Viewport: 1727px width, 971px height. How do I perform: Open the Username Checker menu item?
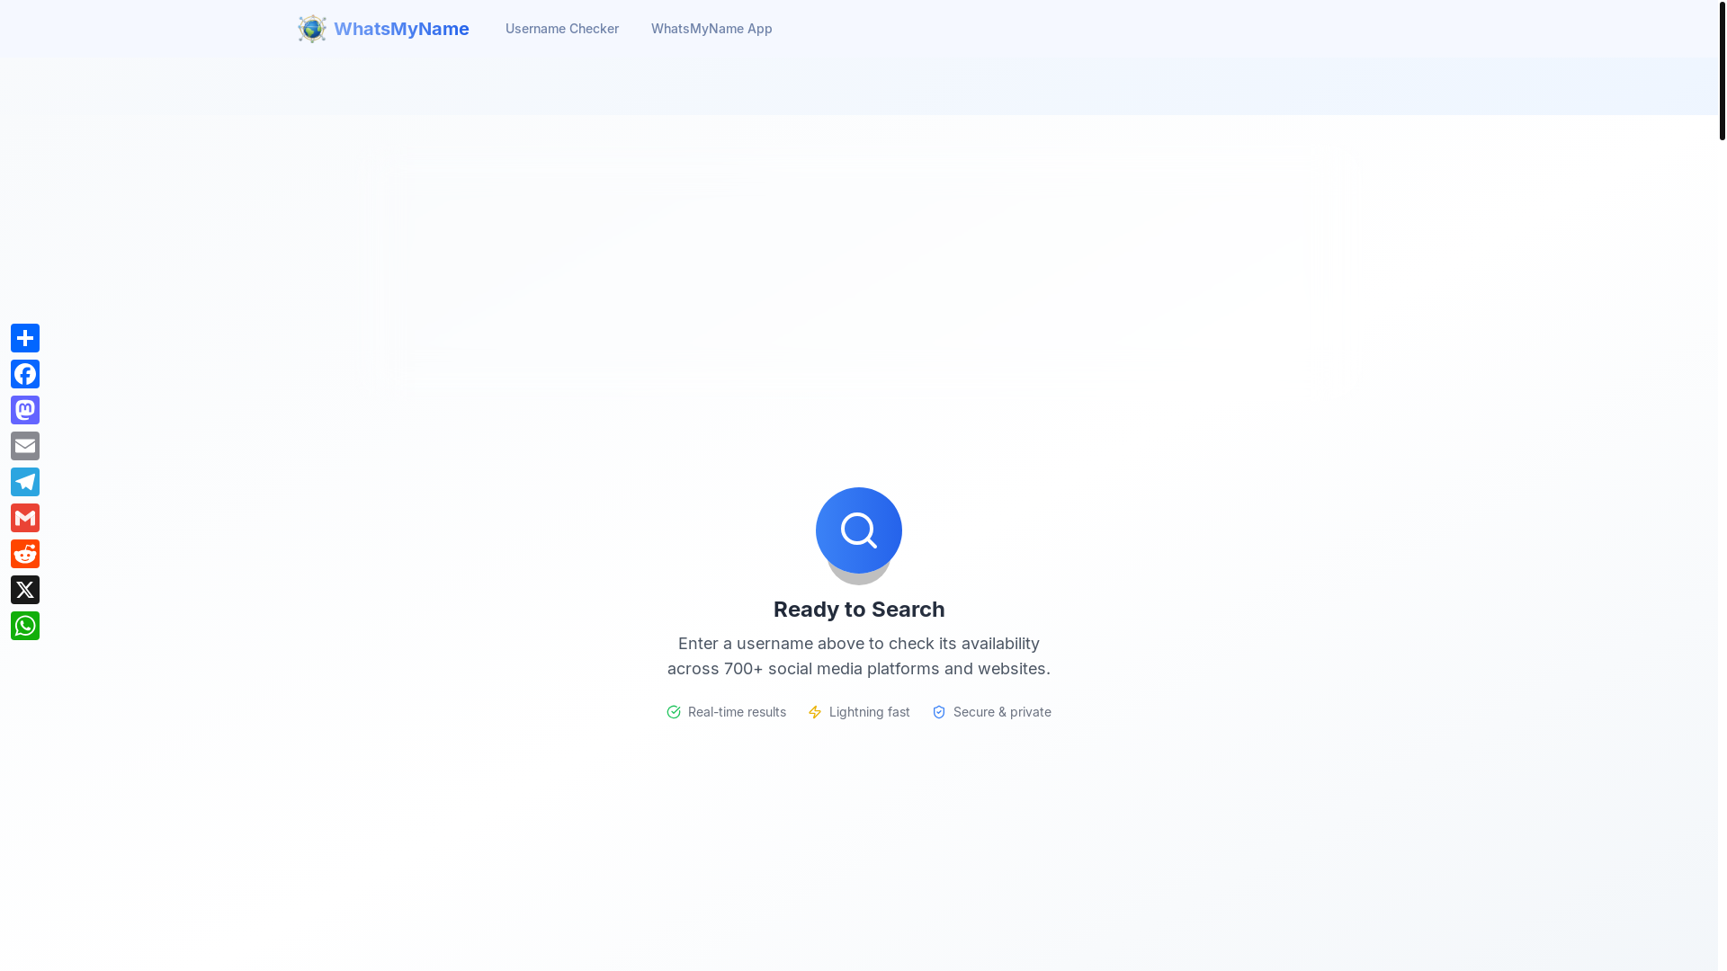coord(562,29)
